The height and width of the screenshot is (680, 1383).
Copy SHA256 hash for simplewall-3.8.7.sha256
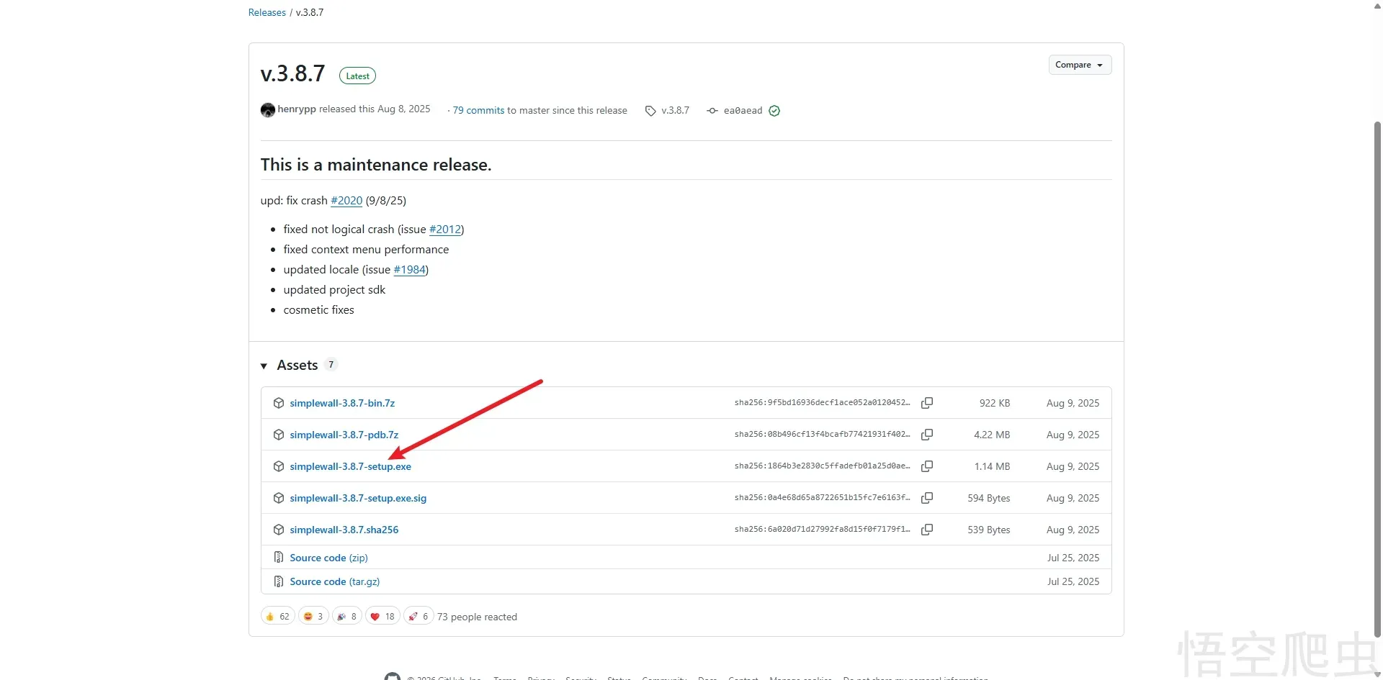point(927,530)
